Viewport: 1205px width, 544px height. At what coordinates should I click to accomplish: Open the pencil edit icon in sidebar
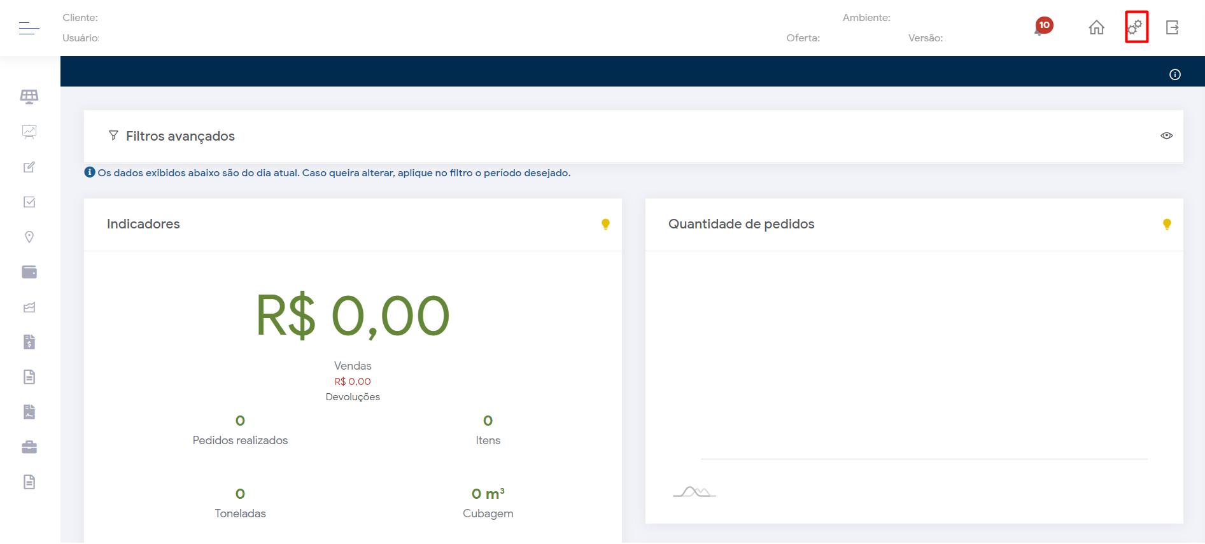pyautogui.click(x=29, y=167)
